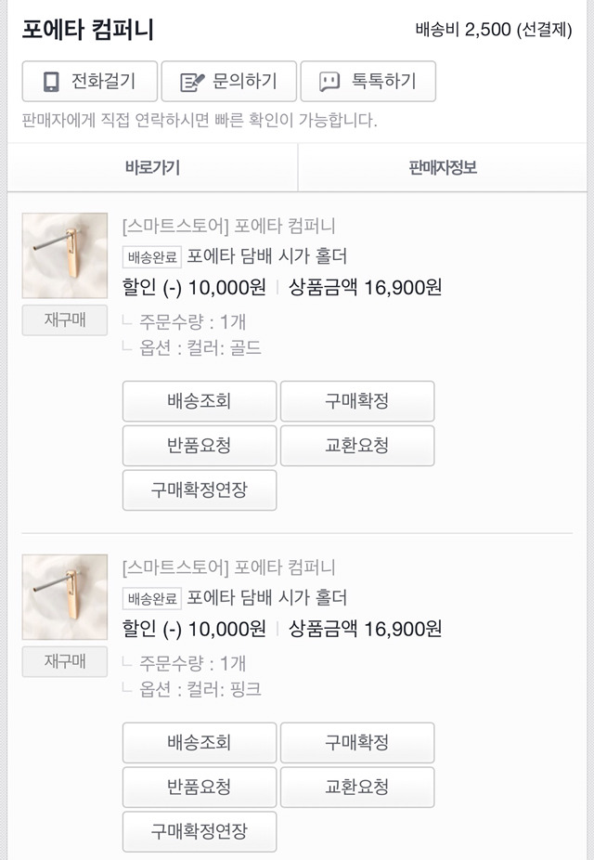The width and height of the screenshot is (594, 860).
Task: Open the 바로가기 tab
Action: pos(152,168)
